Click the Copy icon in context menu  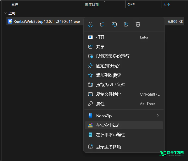pyautogui.click(x=102, y=24)
